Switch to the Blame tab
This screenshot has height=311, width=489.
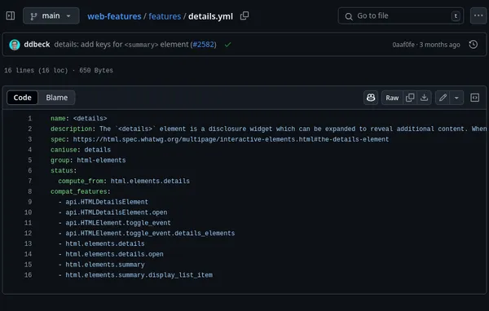(x=57, y=98)
